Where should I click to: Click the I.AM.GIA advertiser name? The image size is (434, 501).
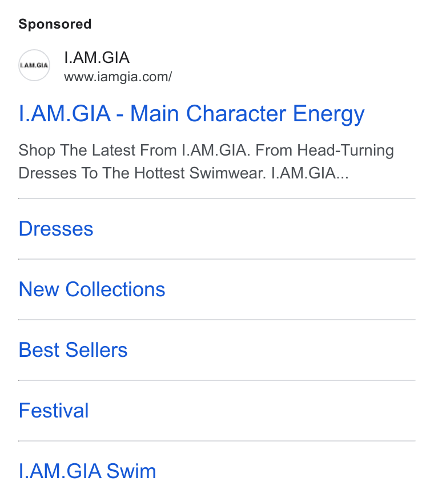click(97, 58)
